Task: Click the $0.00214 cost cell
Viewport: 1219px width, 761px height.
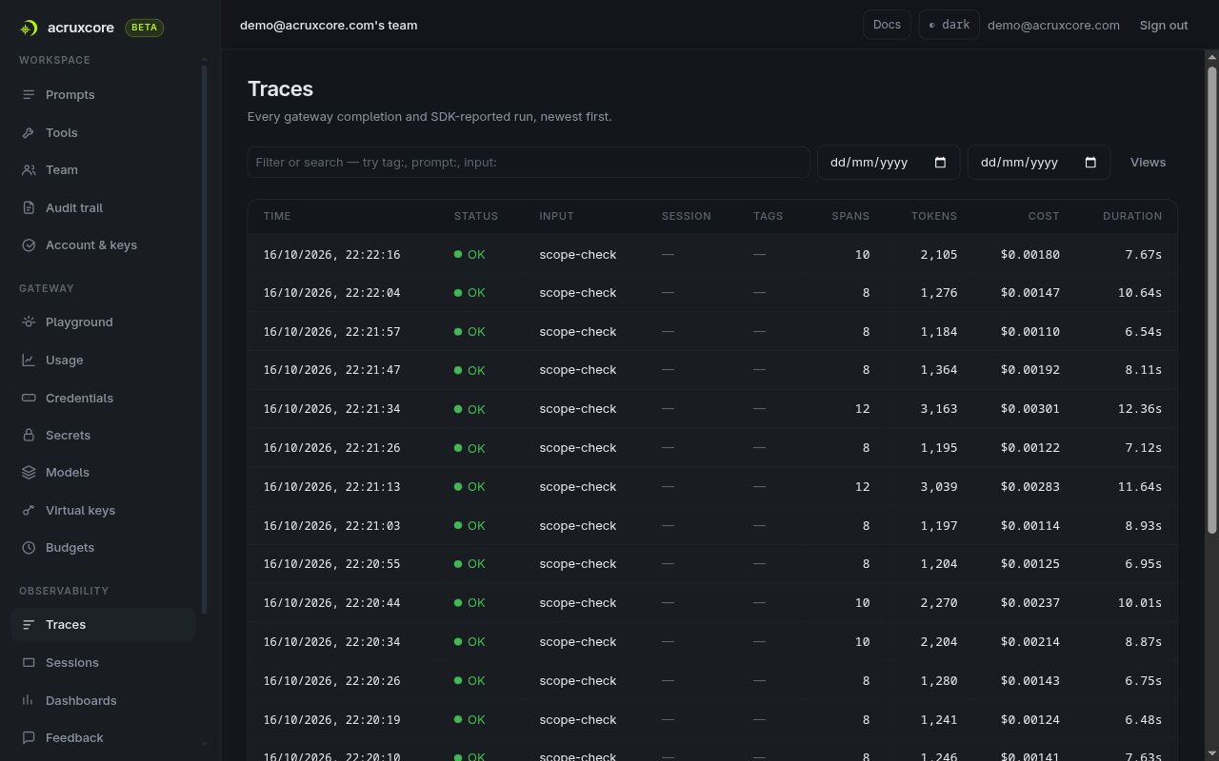Action: click(x=1030, y=642)
